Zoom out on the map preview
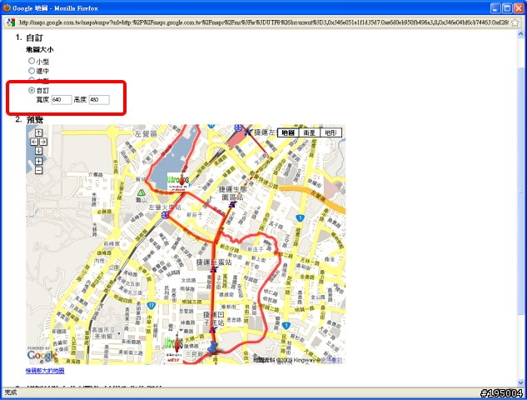The image size is (527, 400). 38,170
